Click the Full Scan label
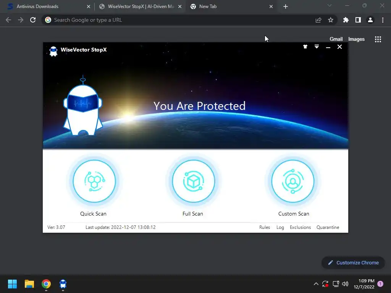The width and height of the screenshot is (391, 293). (x=193, y=214)
